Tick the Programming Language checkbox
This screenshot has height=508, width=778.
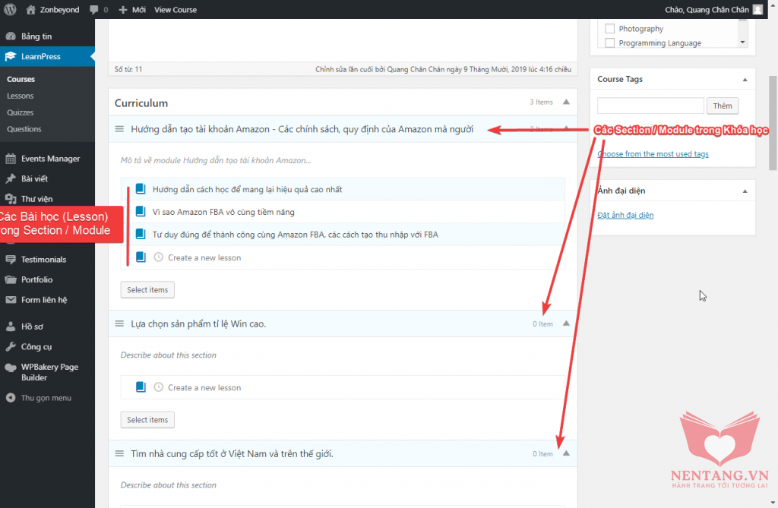point(609,43)
